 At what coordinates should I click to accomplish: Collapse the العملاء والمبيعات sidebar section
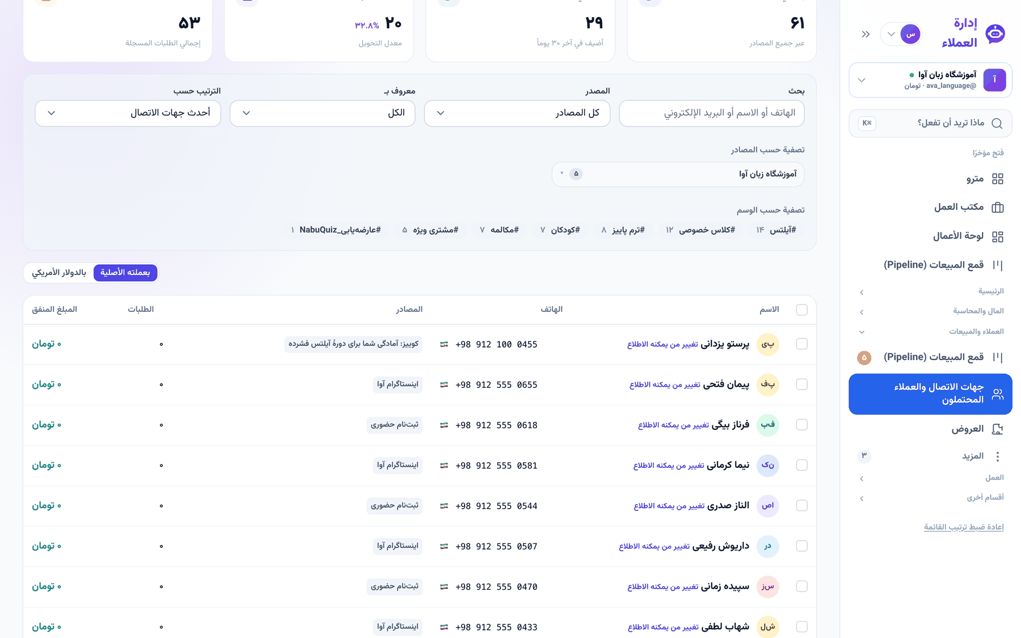pos(930,332)
